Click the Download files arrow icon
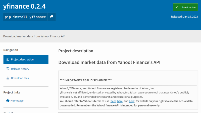201x113 pixels. coord(8,78)
